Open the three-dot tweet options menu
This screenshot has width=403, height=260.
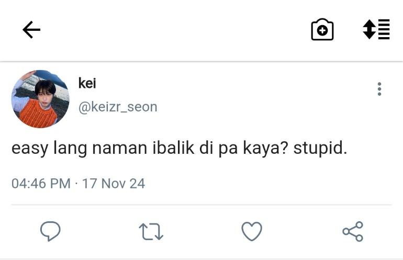point(379,89)
